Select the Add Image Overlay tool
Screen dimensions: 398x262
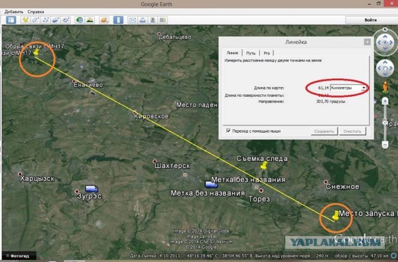tap(56, 20)
